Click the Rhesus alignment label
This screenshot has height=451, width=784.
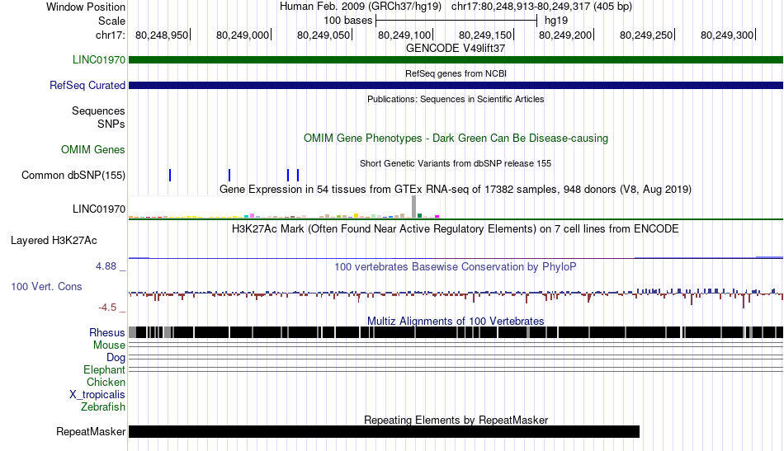pyautogui.click(x=106, y=332)
